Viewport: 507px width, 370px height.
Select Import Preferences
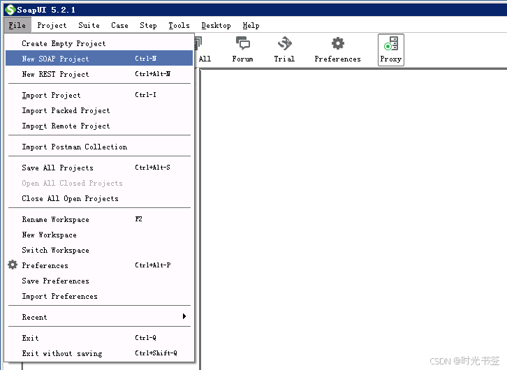click(x=99, y=296)
